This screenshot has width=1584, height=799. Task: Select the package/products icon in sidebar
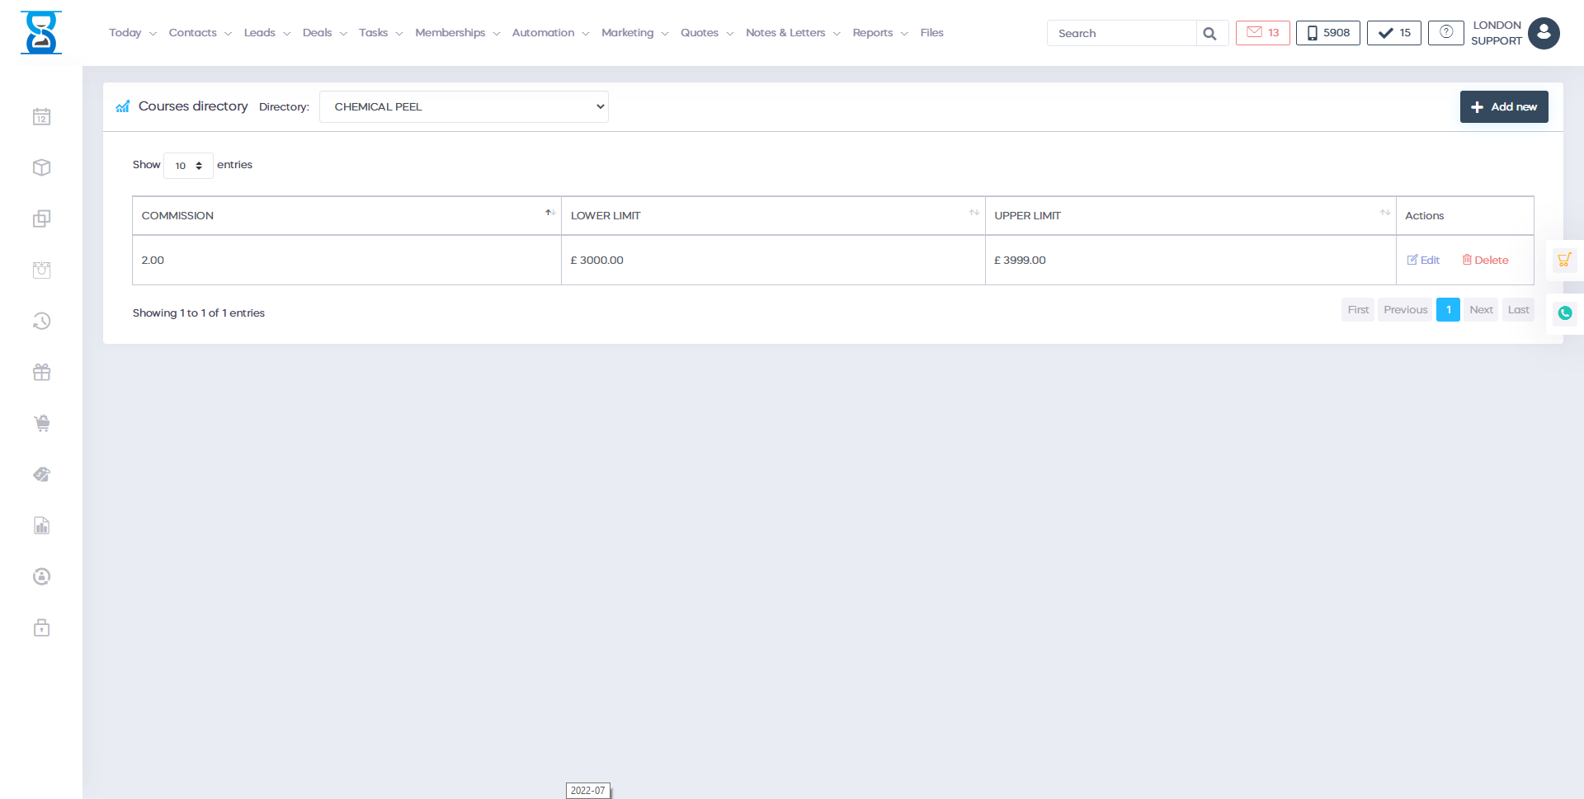41,167
